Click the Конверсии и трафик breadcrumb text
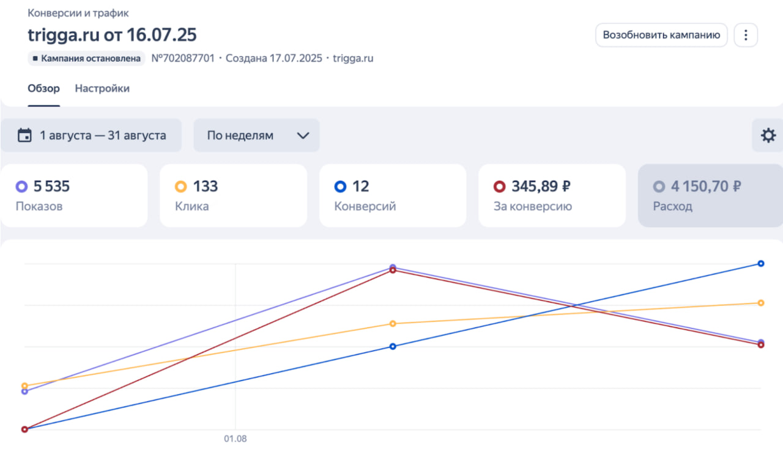This screenshot has width=783, height=469. [x=78, y=13]
